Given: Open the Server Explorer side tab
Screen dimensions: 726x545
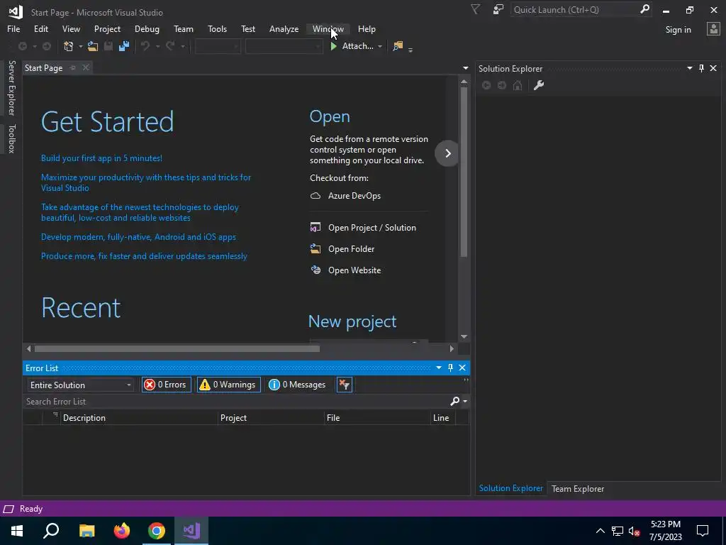Looking at the screenshot, I should [x=11, y=87].
